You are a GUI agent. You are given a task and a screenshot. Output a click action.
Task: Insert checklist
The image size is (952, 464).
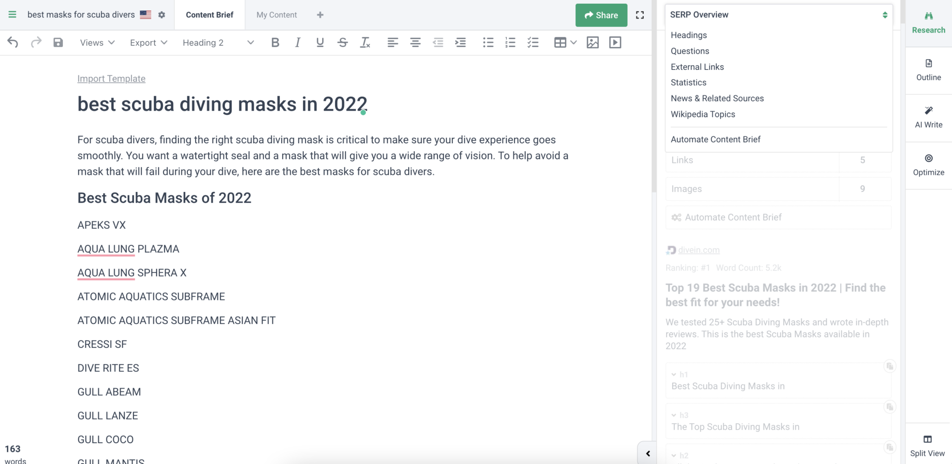click(x=533, y=42)
